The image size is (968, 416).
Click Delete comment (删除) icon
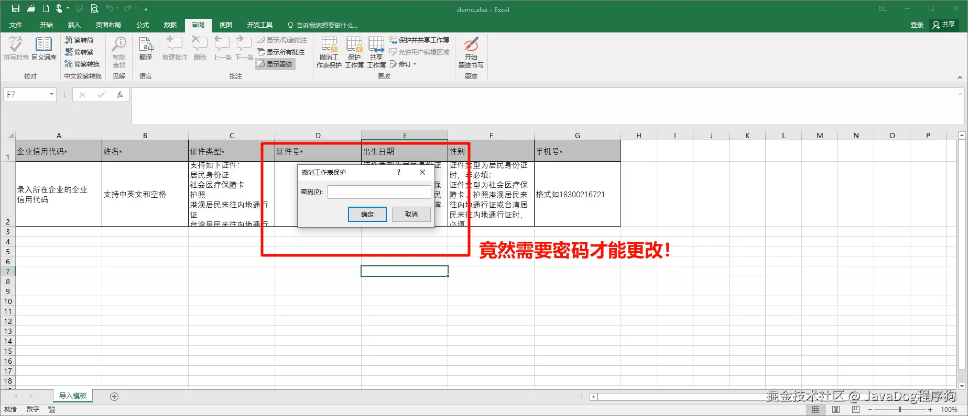200,49
